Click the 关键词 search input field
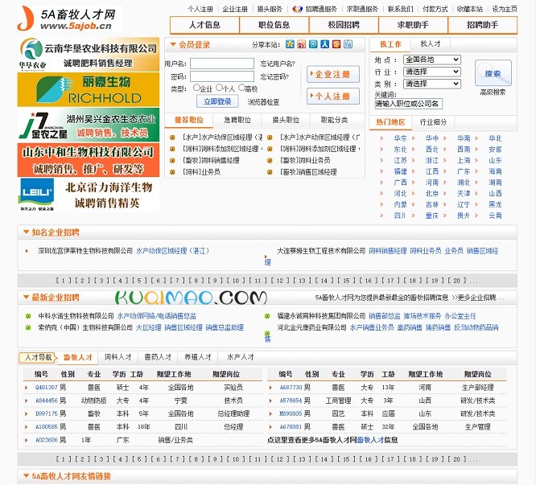 pyautogui.click(x=409, y=104)
